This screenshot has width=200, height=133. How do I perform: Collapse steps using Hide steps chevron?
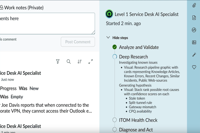tap(108, 37)
